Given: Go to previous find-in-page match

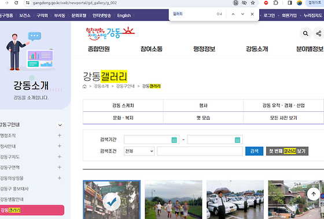Looking at the screenshot, I should [x=233, y=14].
